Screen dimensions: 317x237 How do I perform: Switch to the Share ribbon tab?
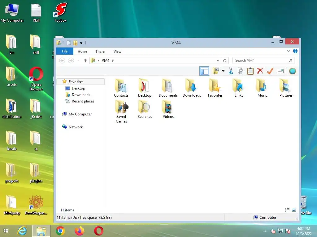100,52
